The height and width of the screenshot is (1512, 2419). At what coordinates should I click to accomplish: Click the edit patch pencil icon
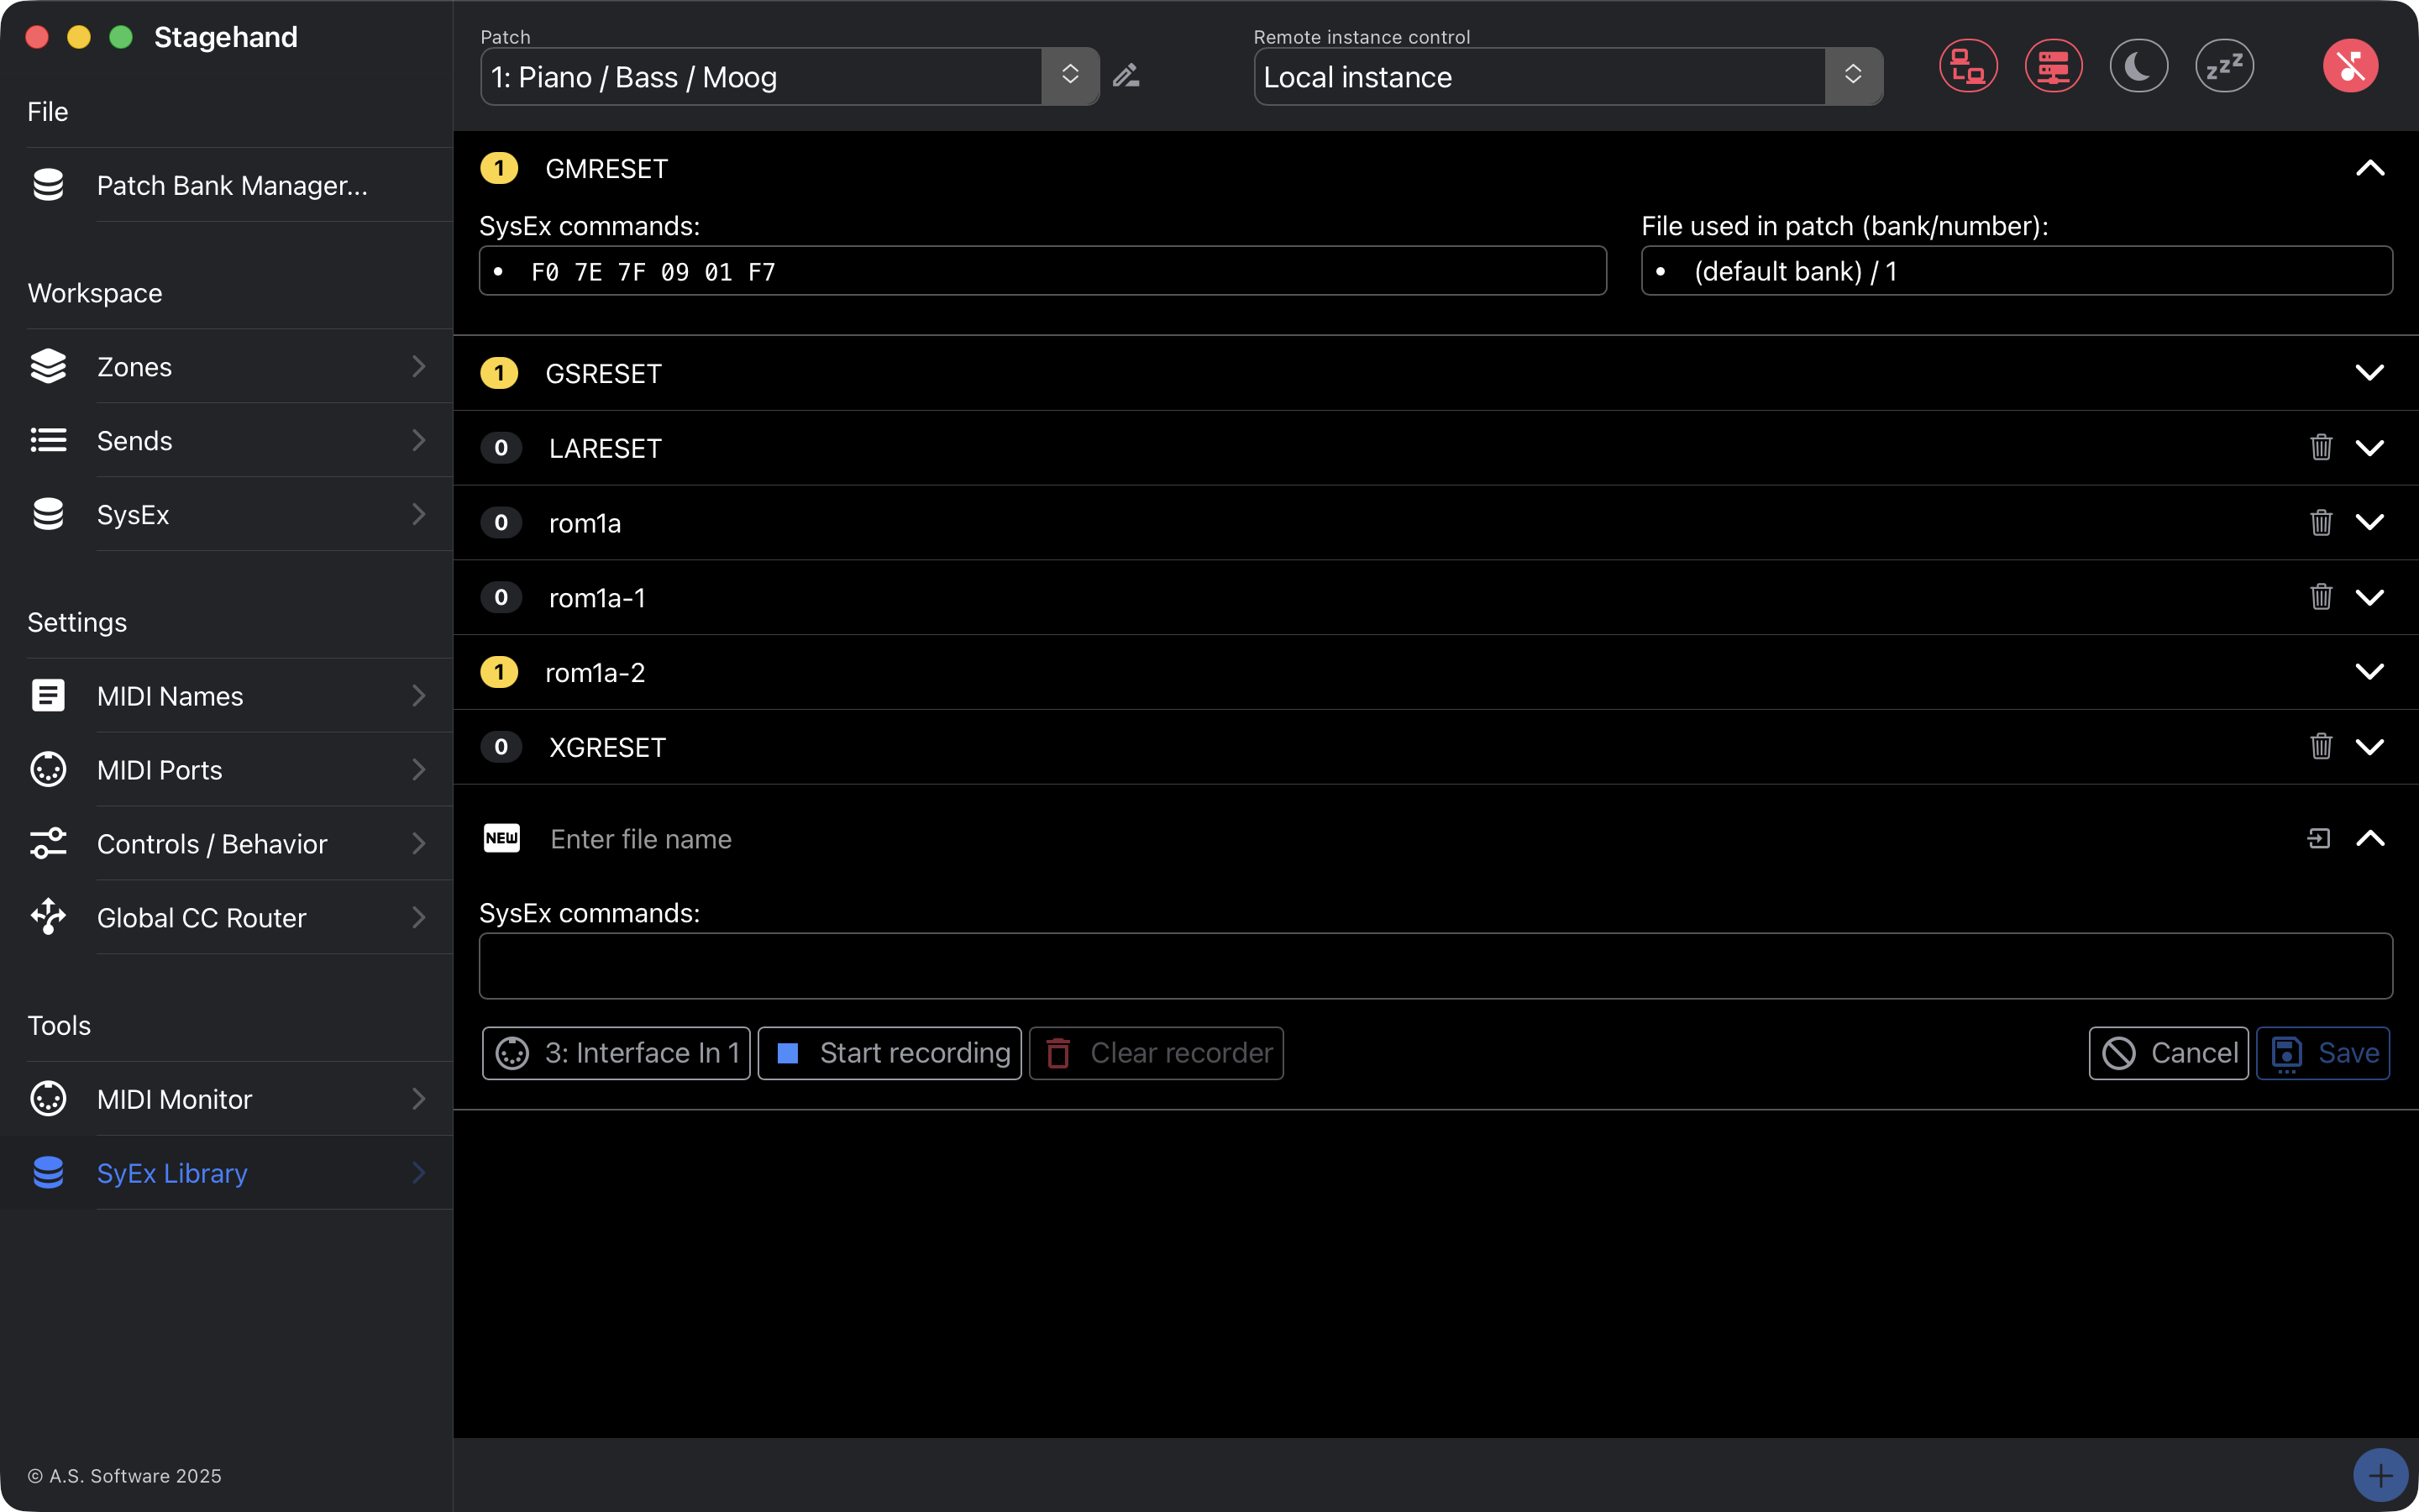[1126, 76]
